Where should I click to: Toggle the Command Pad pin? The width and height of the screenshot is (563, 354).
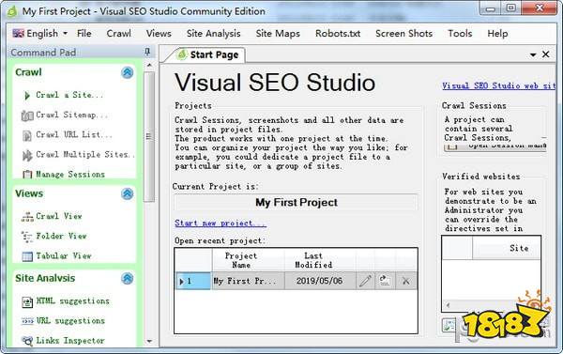[x=147, y=52]
